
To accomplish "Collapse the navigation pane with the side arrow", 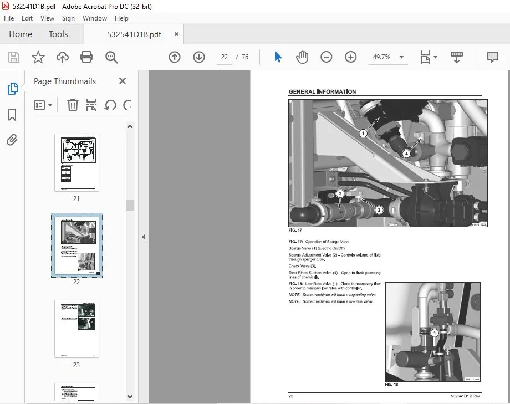I will point(144,237).
